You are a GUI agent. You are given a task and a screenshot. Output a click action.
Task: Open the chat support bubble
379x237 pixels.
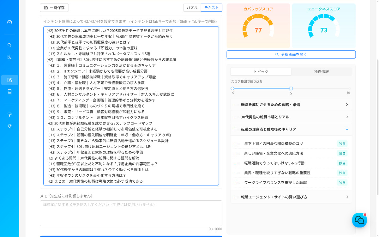click(x=359, y=220)
